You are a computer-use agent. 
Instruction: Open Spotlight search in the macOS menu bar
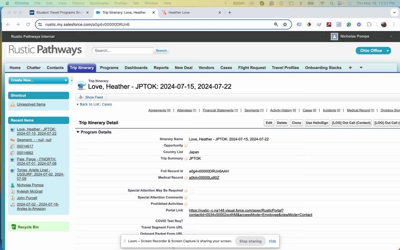pos(332,3)
